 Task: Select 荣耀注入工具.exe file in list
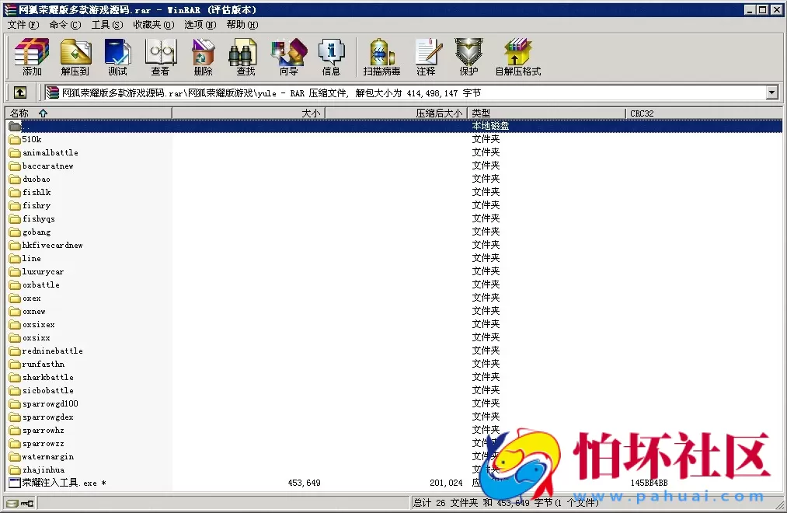pos(58,483)
